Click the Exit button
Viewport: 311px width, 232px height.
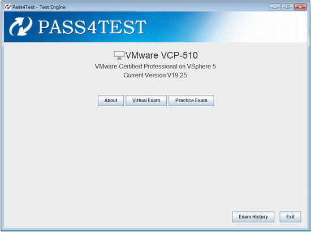click(x=290, y=217)
